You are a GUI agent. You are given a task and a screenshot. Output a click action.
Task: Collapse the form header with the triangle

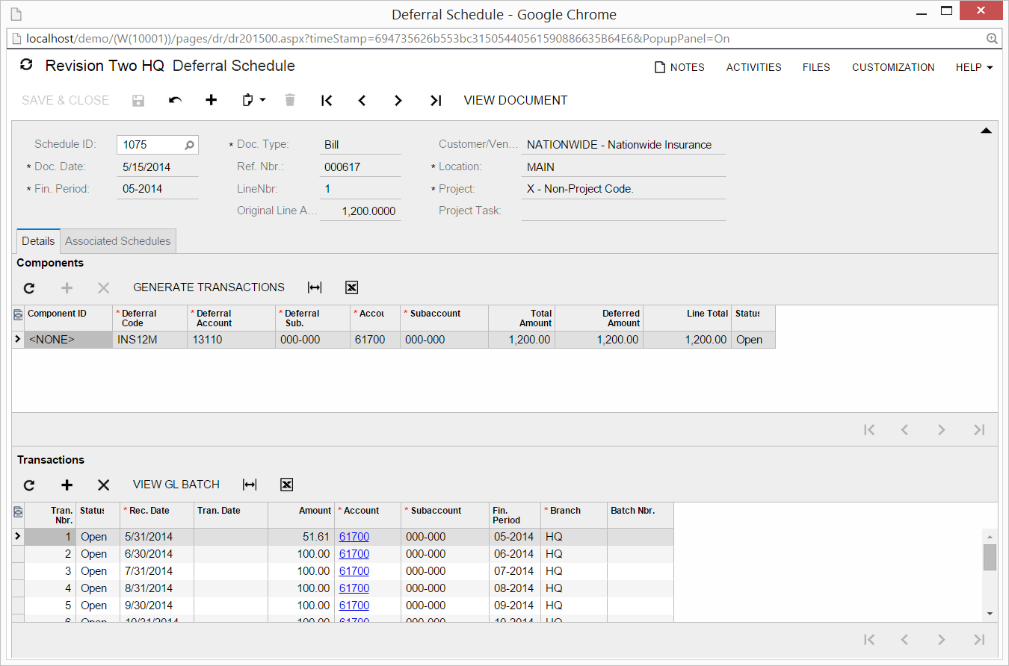click(x=986, y=131)
